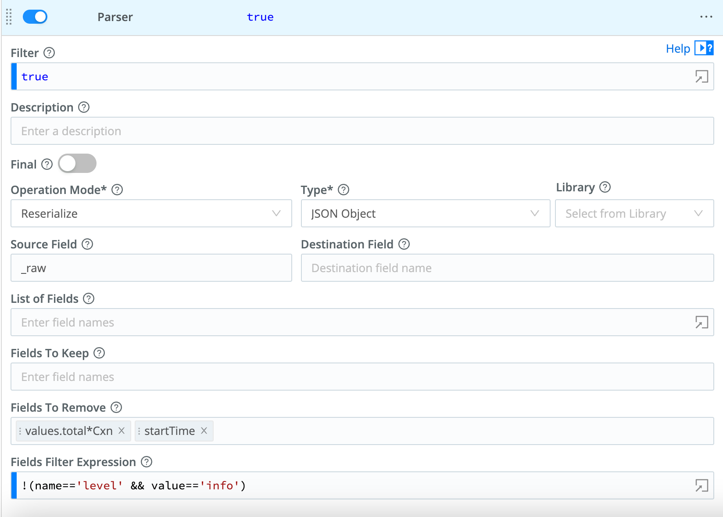
Task: Click the Source Field tooltip icon
Action: coord(87,244)
